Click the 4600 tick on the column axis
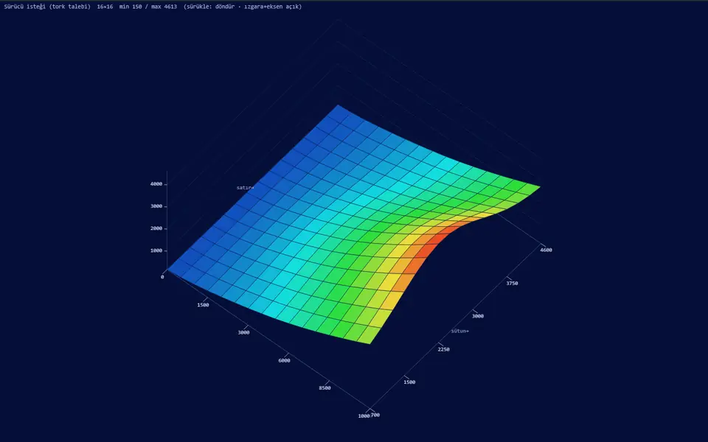Screen dimensions: 708x442 546,250
